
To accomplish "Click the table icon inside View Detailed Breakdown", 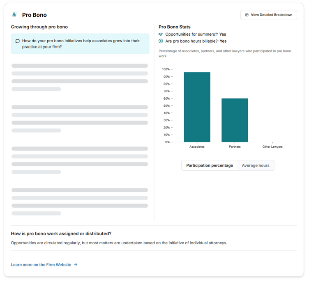I will (247, 15).
